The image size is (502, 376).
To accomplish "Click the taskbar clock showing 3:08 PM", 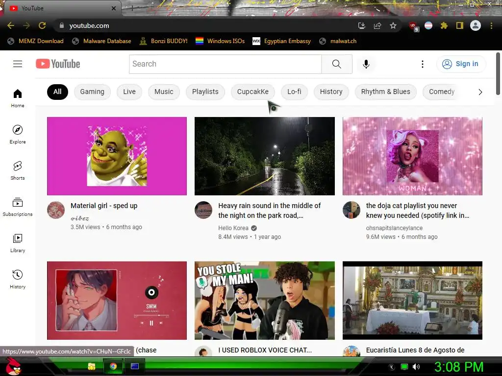I will pos(458,367).
